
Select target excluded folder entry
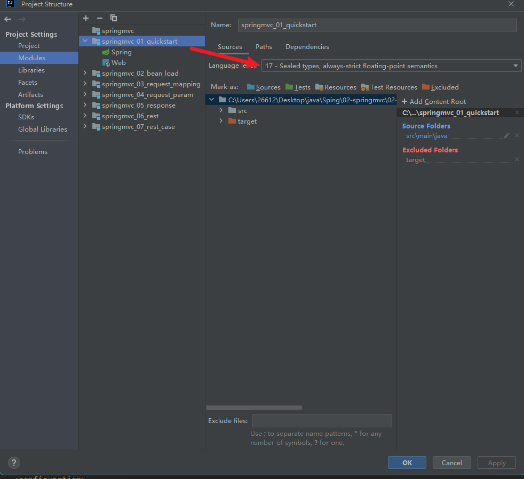pos(415,160)
